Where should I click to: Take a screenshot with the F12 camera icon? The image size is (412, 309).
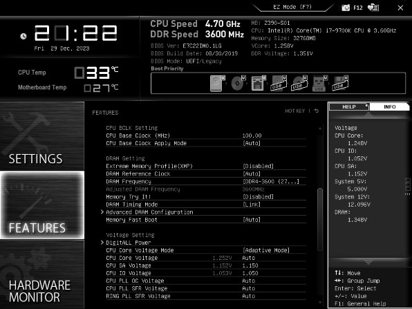[x=346, y=8]
